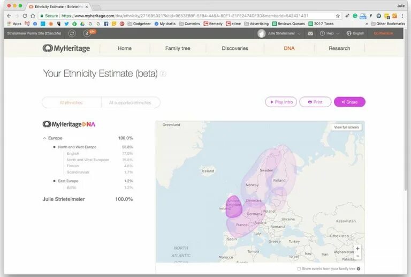Click the English 77.0% ethnicity entry

point(100,153)
